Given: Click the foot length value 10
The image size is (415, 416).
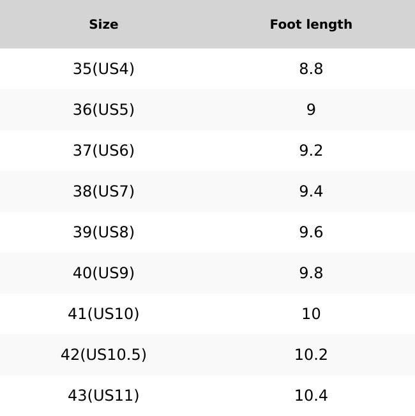Looking at the screenshot, I should (x=311, y=314).
